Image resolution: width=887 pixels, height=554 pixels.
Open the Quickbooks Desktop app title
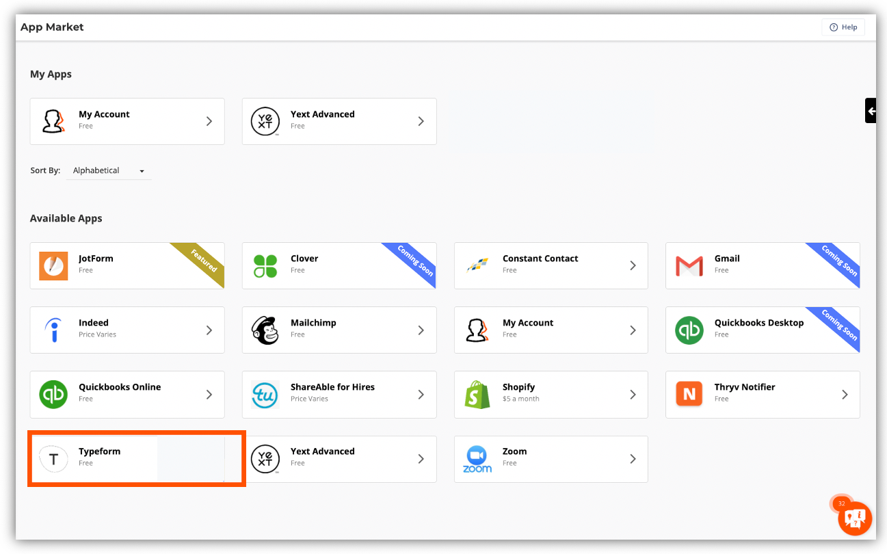coord(759,323)
